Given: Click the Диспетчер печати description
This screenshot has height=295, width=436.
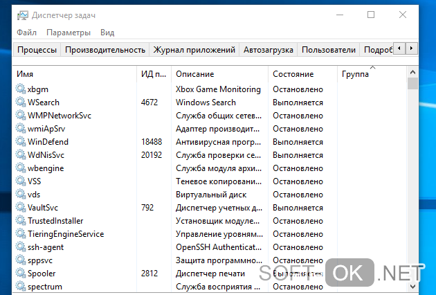Looking at the screenshot, I should pos(210,274).
